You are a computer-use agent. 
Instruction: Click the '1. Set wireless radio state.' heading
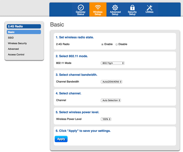[75, 37]
